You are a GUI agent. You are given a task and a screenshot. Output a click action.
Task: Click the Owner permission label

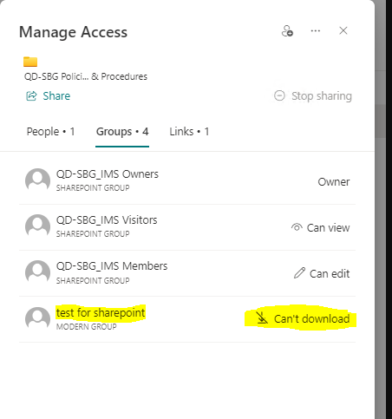point(334,182)
